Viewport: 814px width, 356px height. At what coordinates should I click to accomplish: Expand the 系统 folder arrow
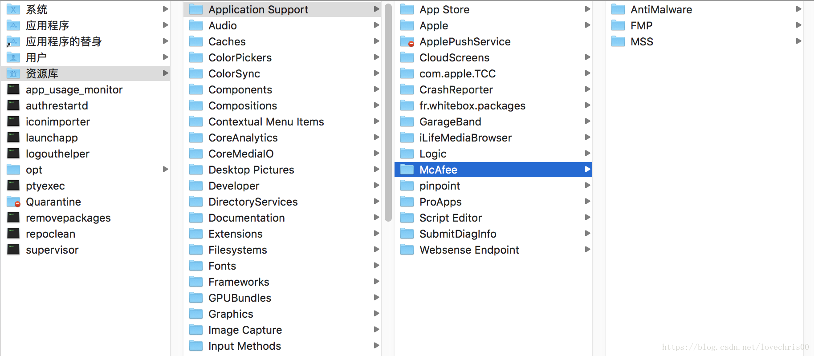coord(165,9)
